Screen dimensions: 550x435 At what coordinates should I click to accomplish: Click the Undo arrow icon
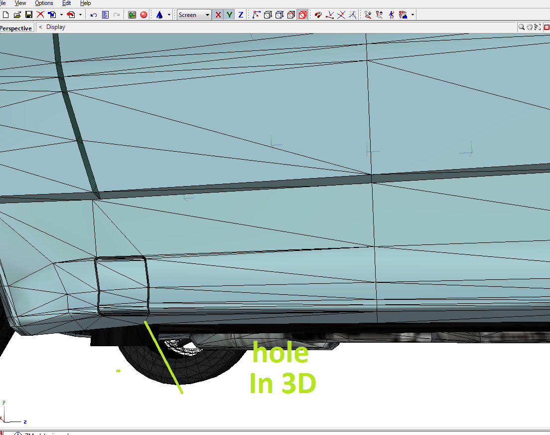pos(94,15)
